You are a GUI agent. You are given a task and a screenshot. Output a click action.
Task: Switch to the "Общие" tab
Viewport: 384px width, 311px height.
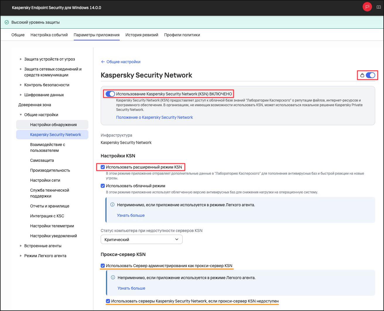coord(18,35)
